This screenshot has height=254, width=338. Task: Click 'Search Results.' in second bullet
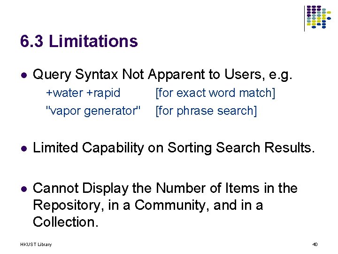265,148
